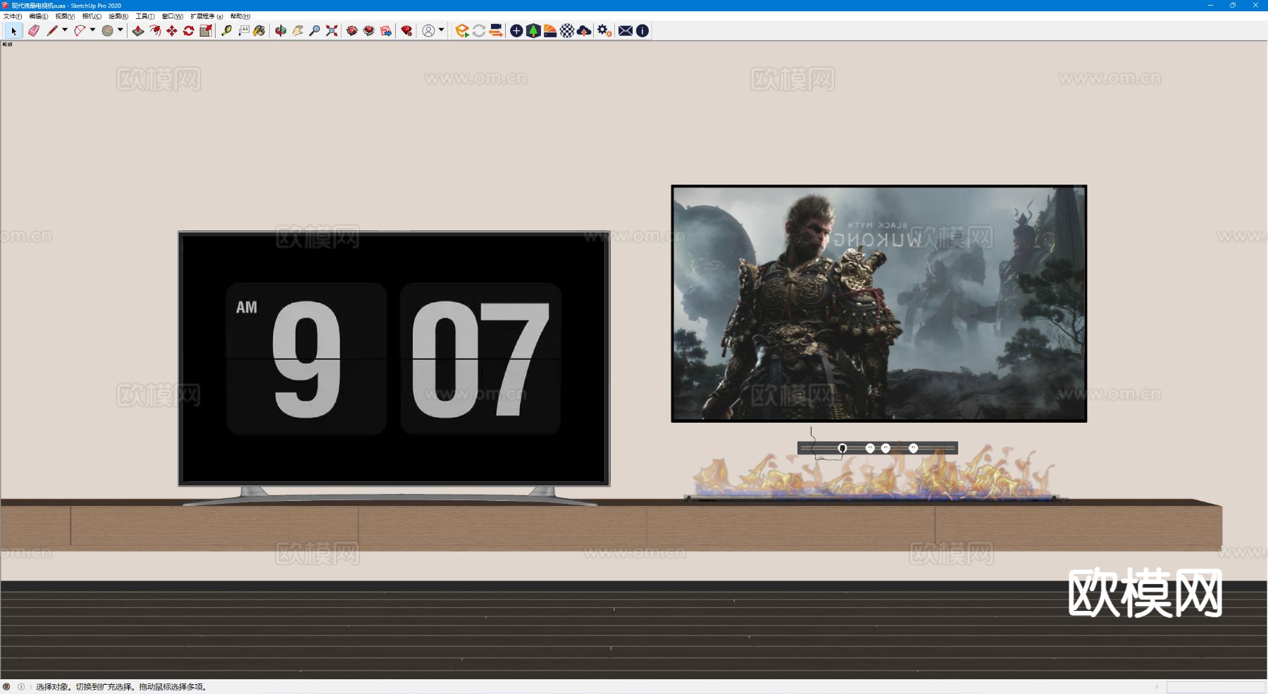The width and height of the screenshot is (1268, 694).
Task: Click the envelope feedback icon
Action: 626,31
